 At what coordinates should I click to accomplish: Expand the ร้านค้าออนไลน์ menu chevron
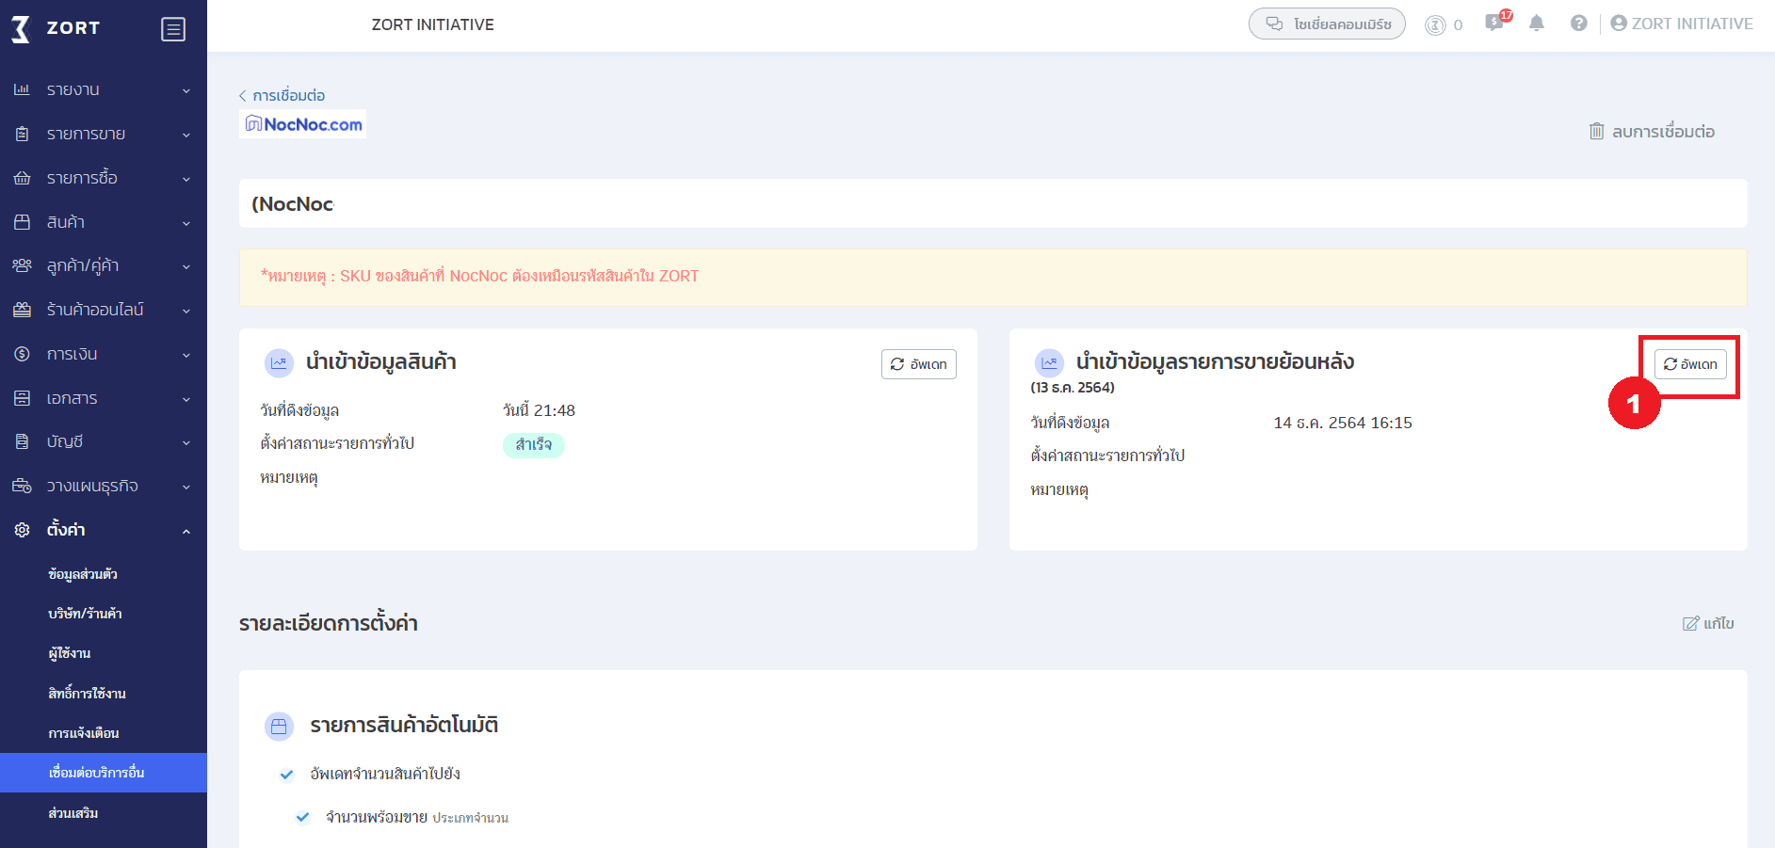tap(186, 311)
